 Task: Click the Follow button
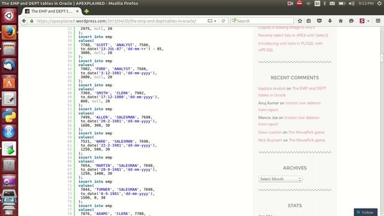click(x=365, y=212)
